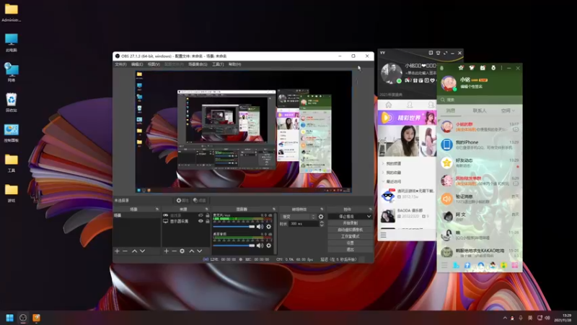Click the calendar icon in QQ top toolbar
Viewport: 577px width, 325px height.
click(483, 68)
